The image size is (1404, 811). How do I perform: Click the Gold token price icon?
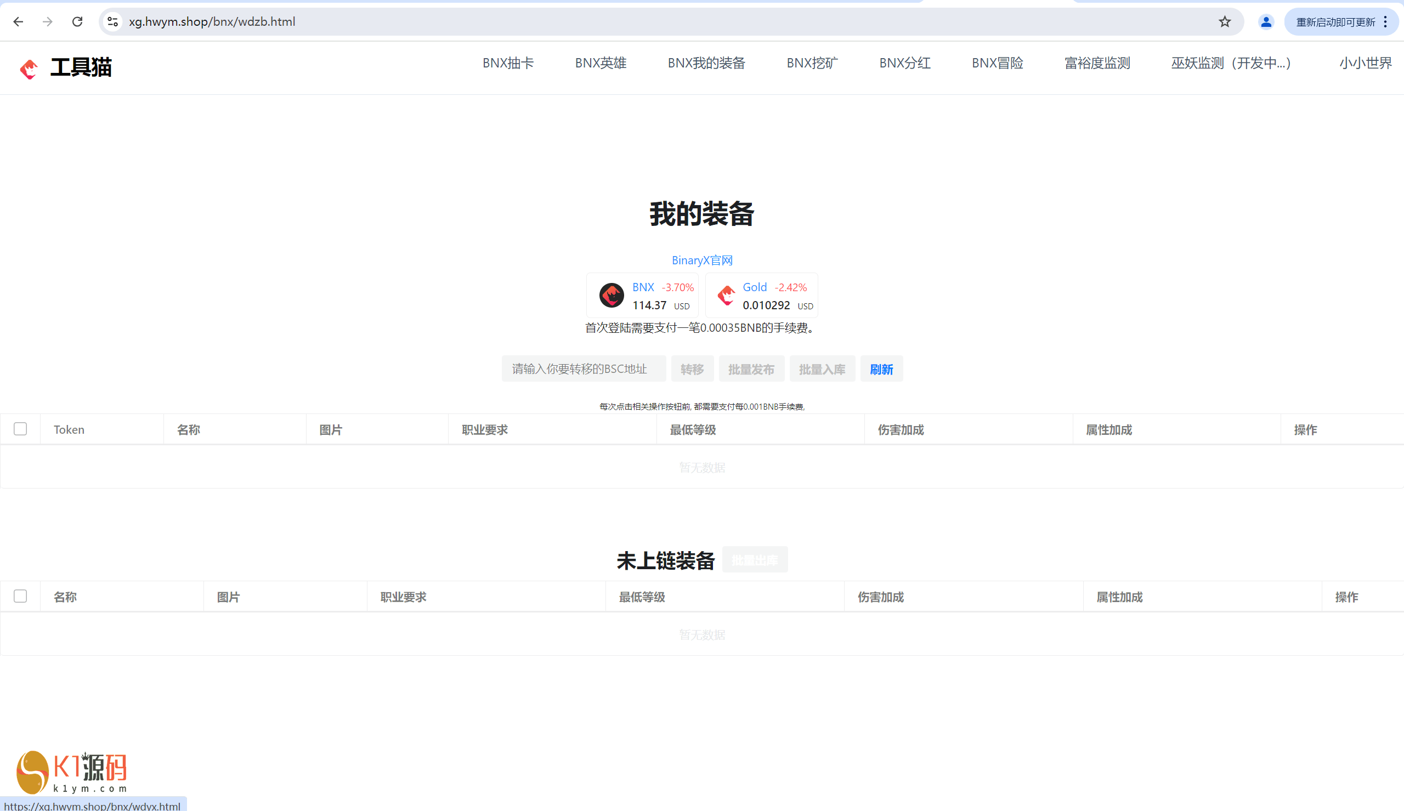[726, 295]
